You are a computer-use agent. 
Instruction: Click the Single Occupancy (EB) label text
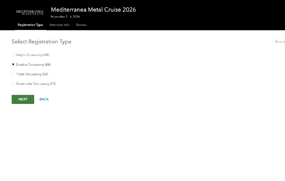tap(33, 55)
